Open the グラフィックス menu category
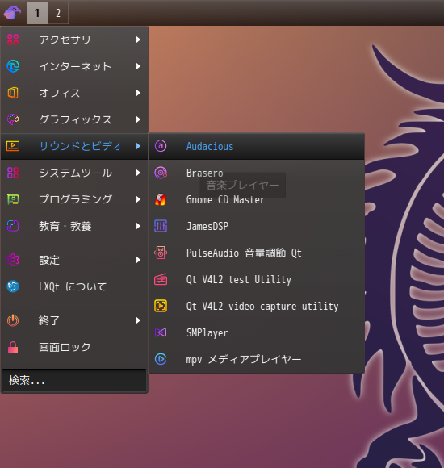Viewport: 444px width, 468px height. 74,119
